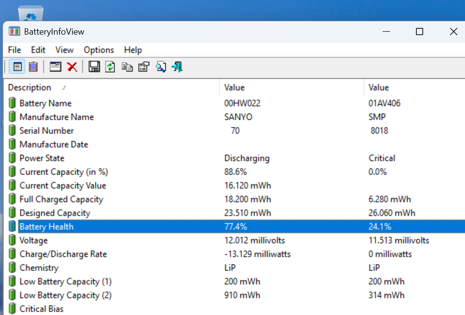This screenshot has height=315, width=465.
Task: Click the Find magnifier toolbar icon
Action: 161,67
